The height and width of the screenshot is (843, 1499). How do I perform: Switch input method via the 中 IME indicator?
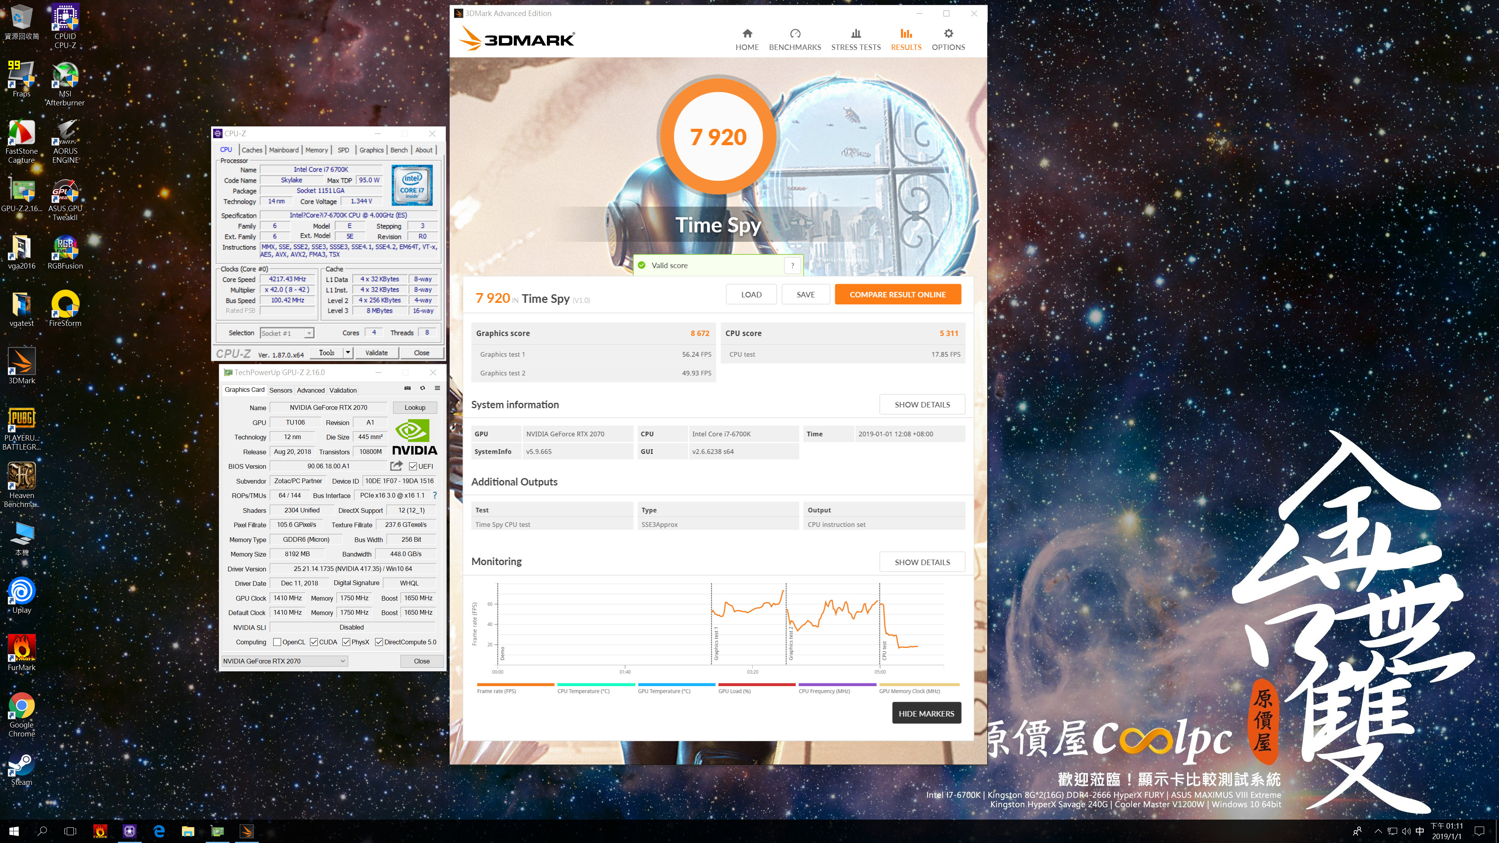click(1420, 831)
